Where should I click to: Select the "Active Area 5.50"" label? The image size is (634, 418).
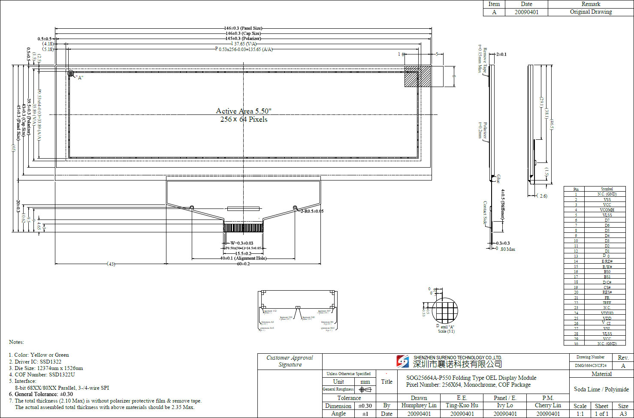tap(243, 111)
